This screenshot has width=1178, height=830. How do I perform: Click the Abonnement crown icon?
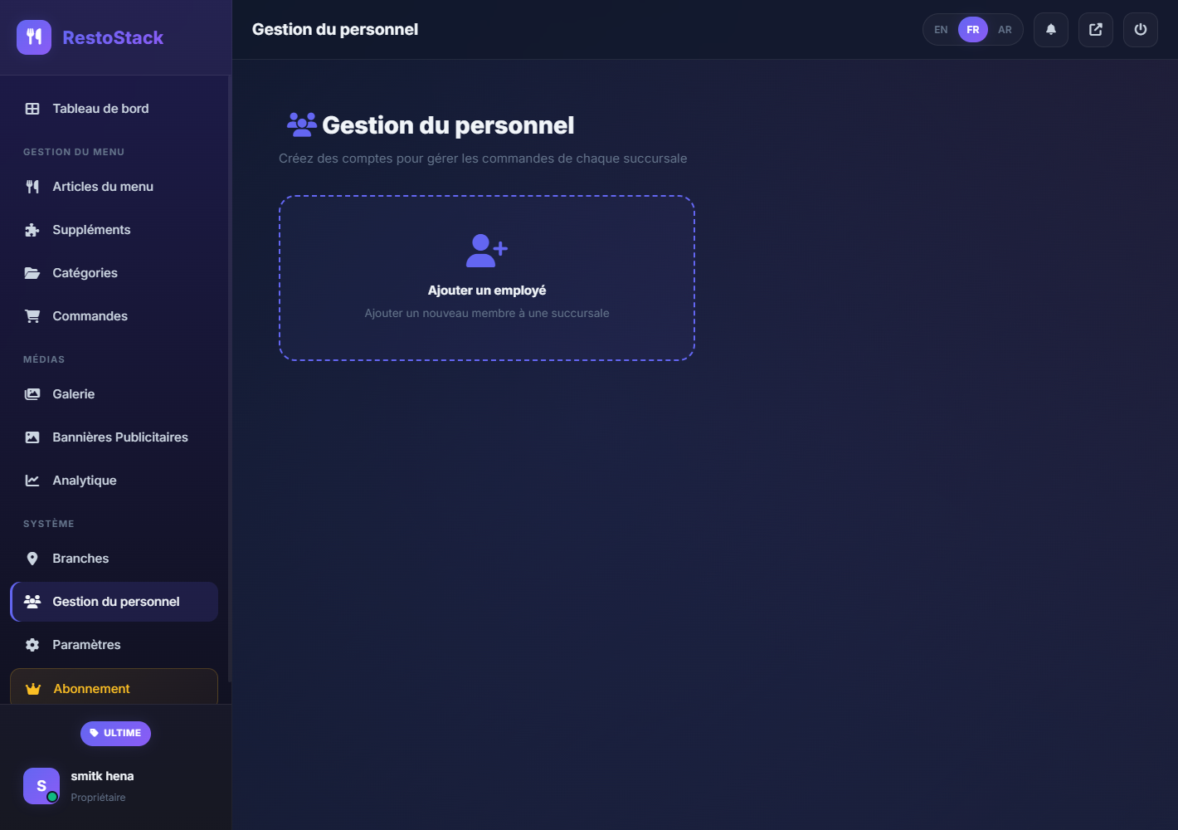(x=33, y=689)
